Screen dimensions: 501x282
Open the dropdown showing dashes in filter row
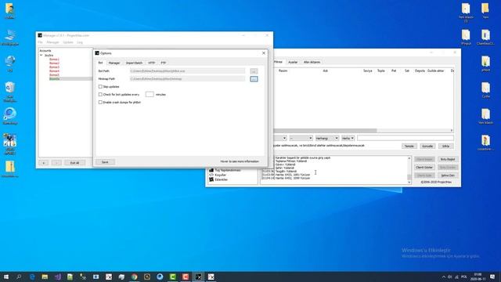(x=301, y=138)
